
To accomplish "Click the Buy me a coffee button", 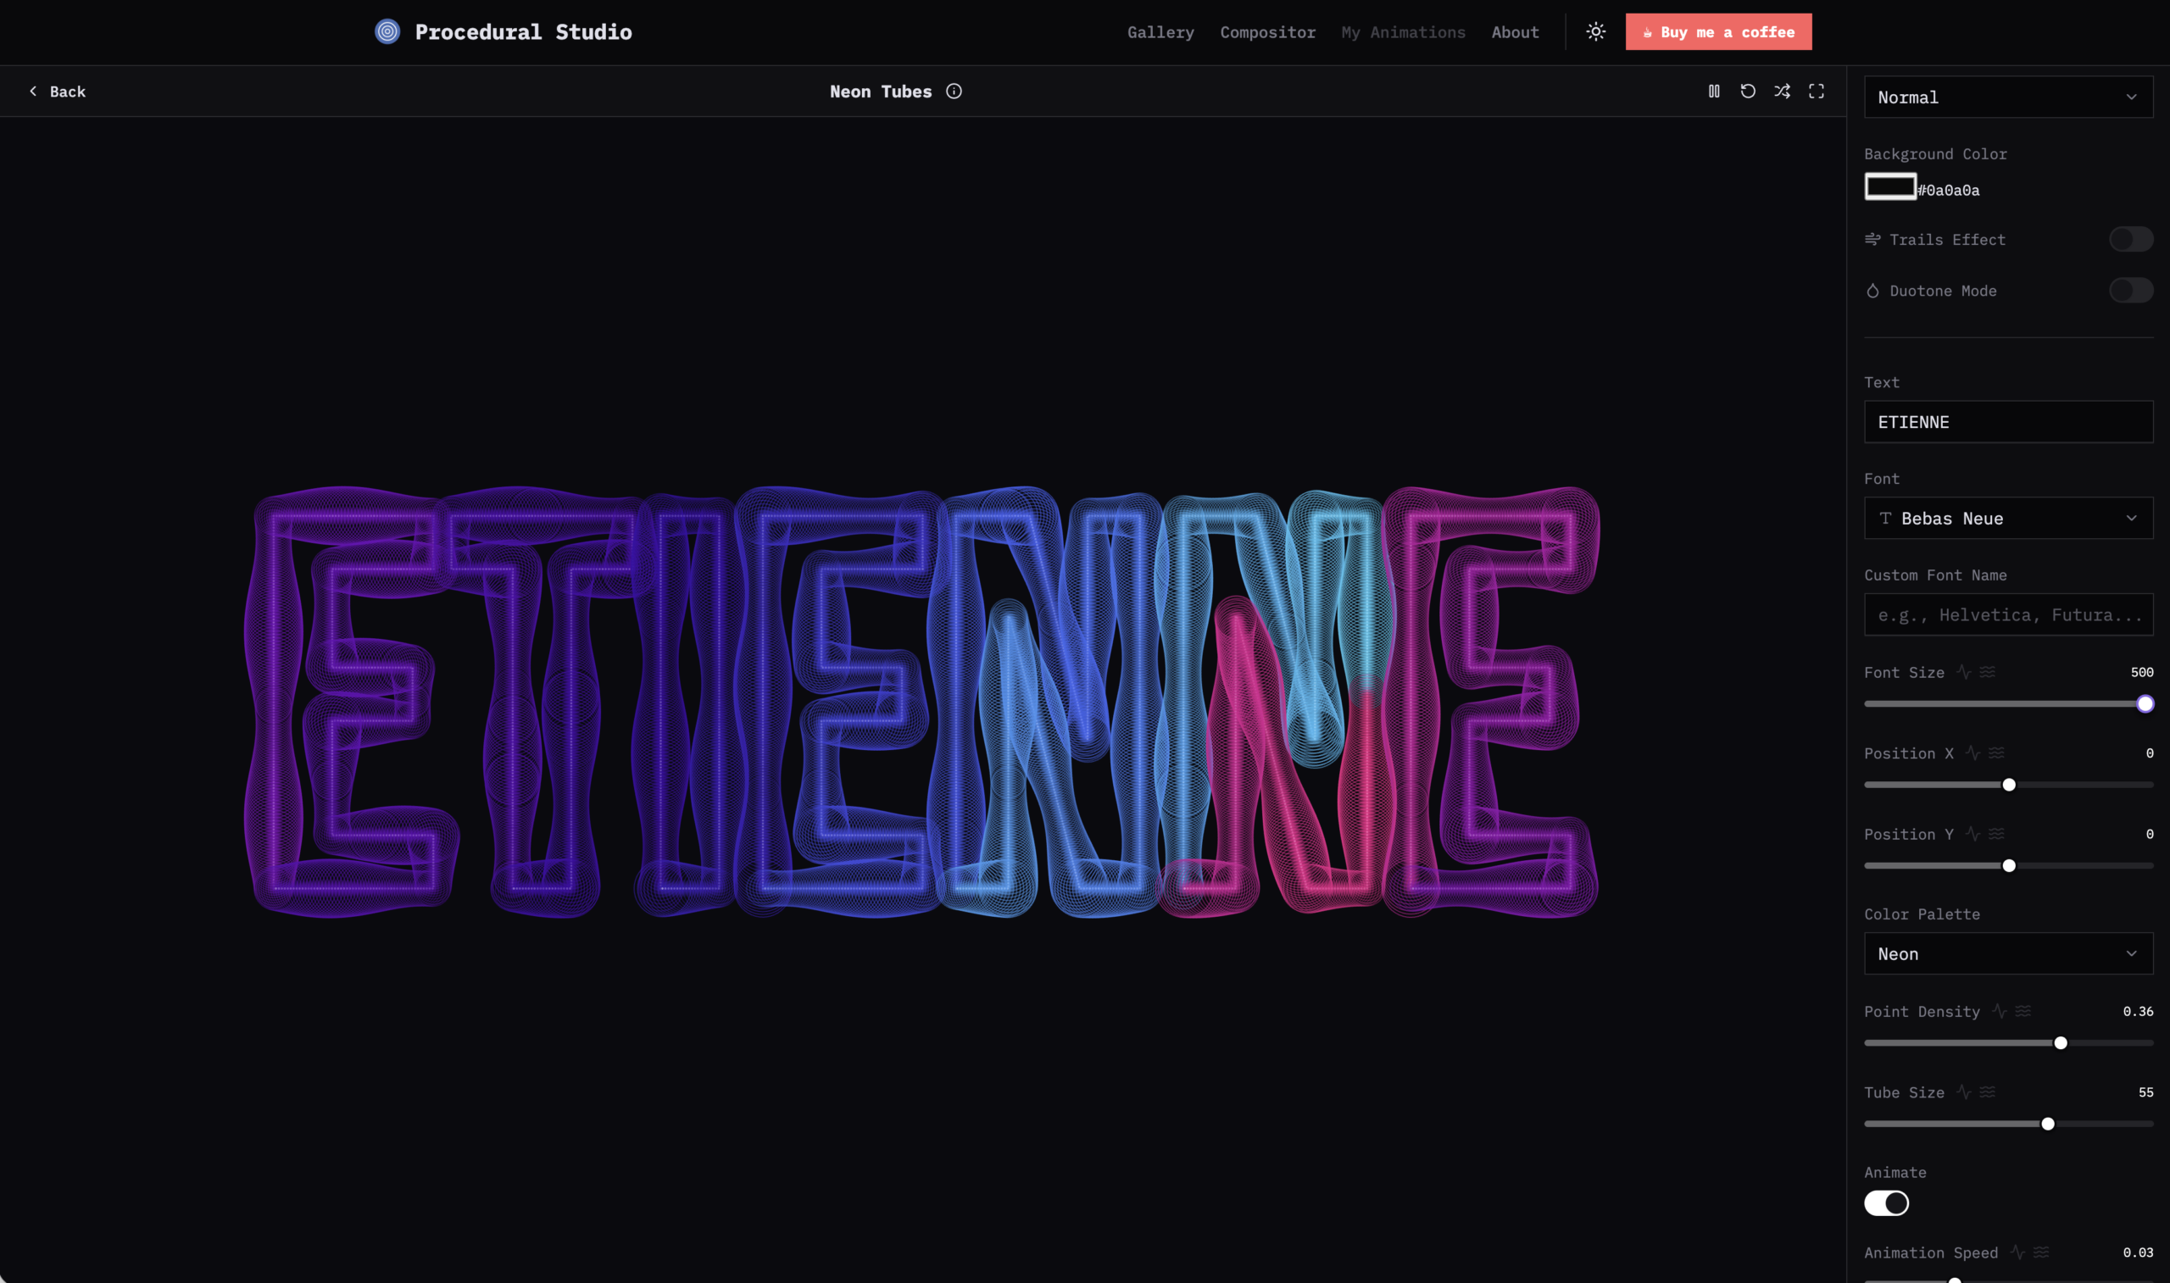I will tap(1718, 32).
